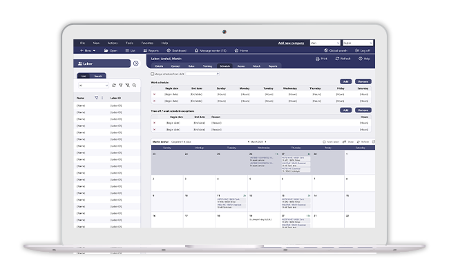
Task: Click Add button for Work schedule
Action: pos(345,81)
